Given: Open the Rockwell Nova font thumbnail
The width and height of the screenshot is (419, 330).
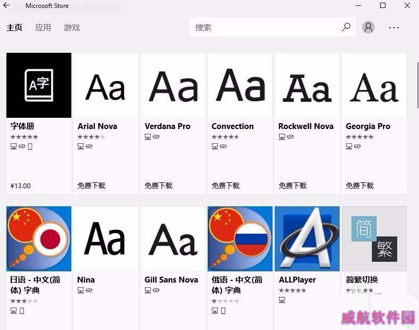Looking at the screenshot, I should coord(307,85).
